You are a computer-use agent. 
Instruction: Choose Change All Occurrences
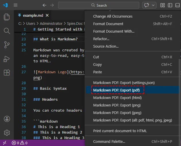pos(133,16)
